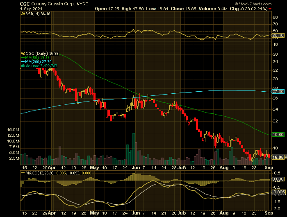Image resolution: width=287 pixels, height=217 pixels.
Task: Click the Aug label on the price chart axis
Action: (224, 167)
